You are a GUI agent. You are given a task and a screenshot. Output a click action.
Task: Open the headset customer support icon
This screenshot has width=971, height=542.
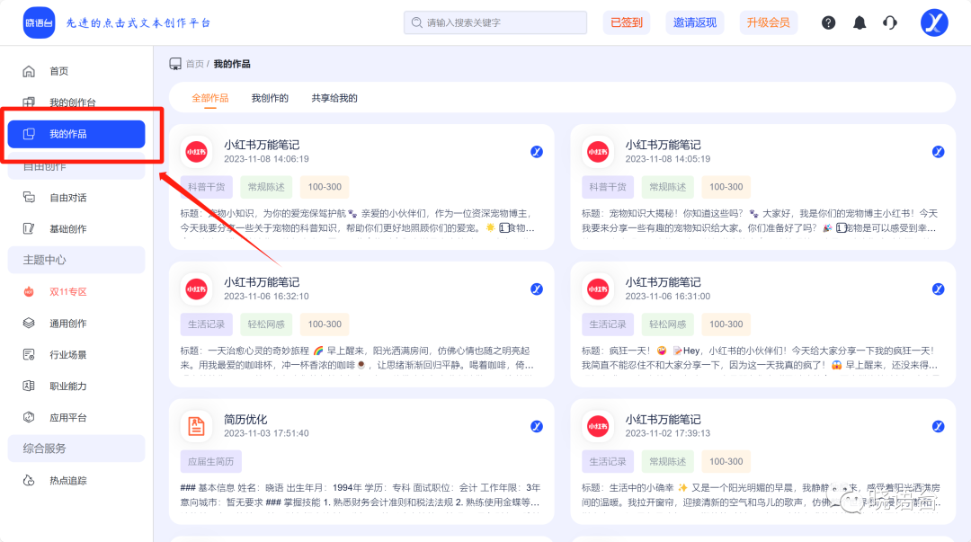(x=890, y=22)
